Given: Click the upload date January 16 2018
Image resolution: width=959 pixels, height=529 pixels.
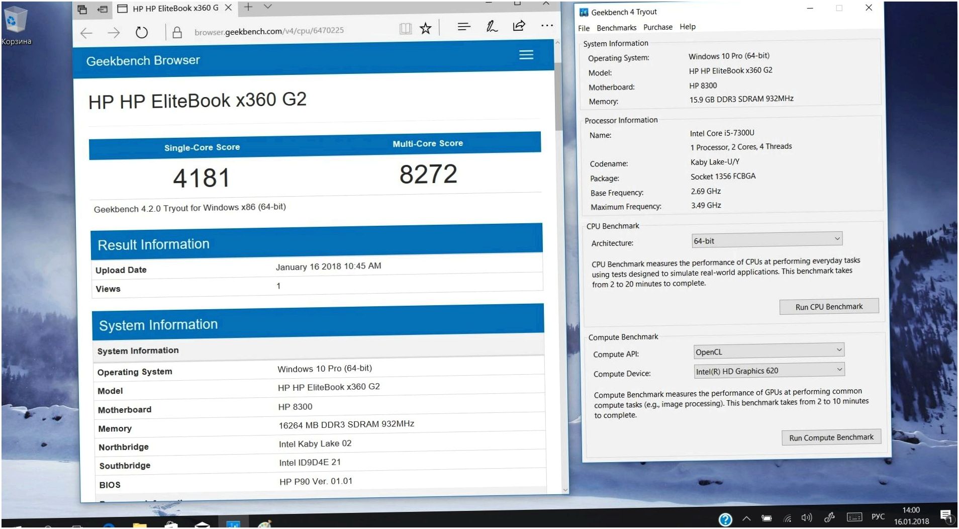Looking at the screenshot, I should tap(328, 267).
